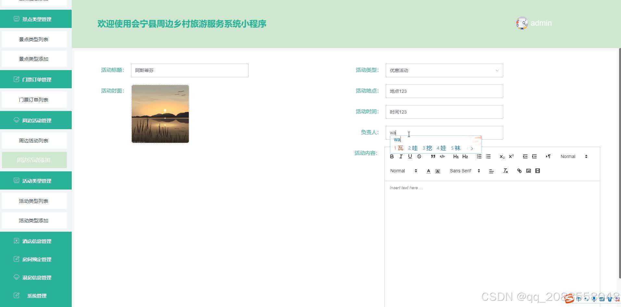Collapse the 门票订单管理 menu section
This screenshot has width=621, height=307.
click(x=36, y=79)
